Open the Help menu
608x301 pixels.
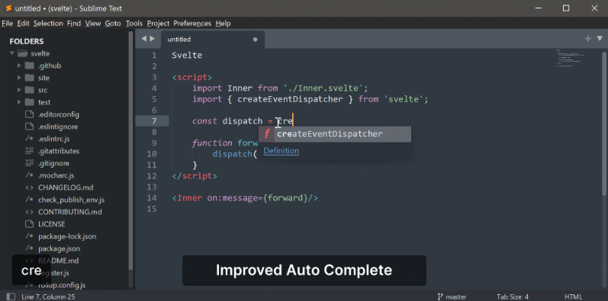click(x=223, y=24)
